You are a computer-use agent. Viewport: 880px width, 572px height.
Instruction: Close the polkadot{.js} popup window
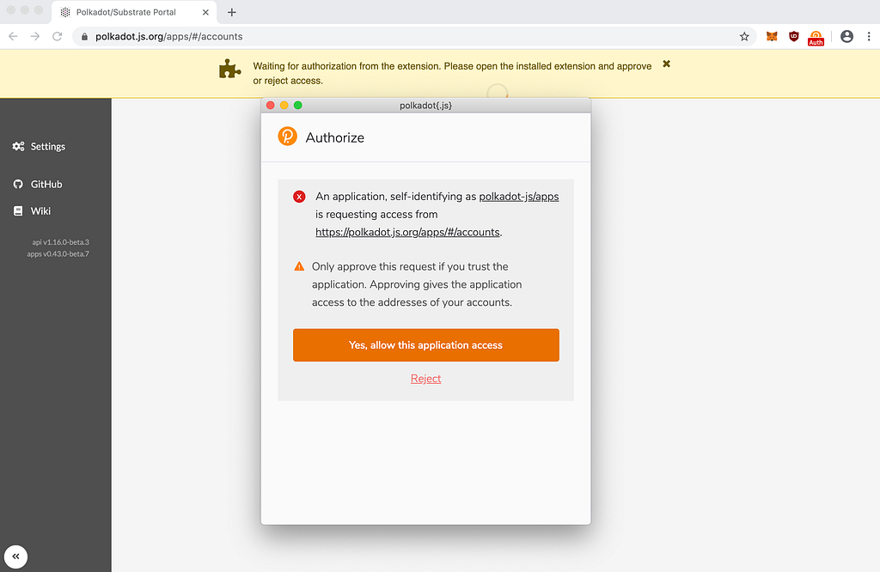coord(271,106)
